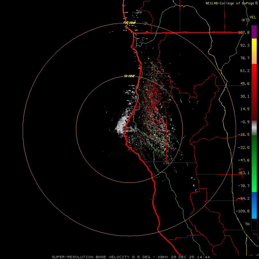
Task: Click the 14.5 scale value
Action: tap(245, 109)
